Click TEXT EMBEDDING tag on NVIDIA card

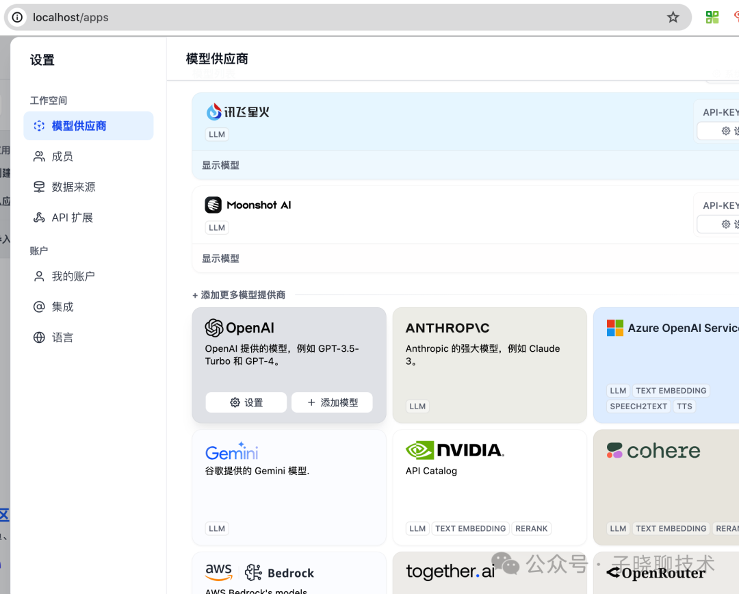tap(470, 528)
